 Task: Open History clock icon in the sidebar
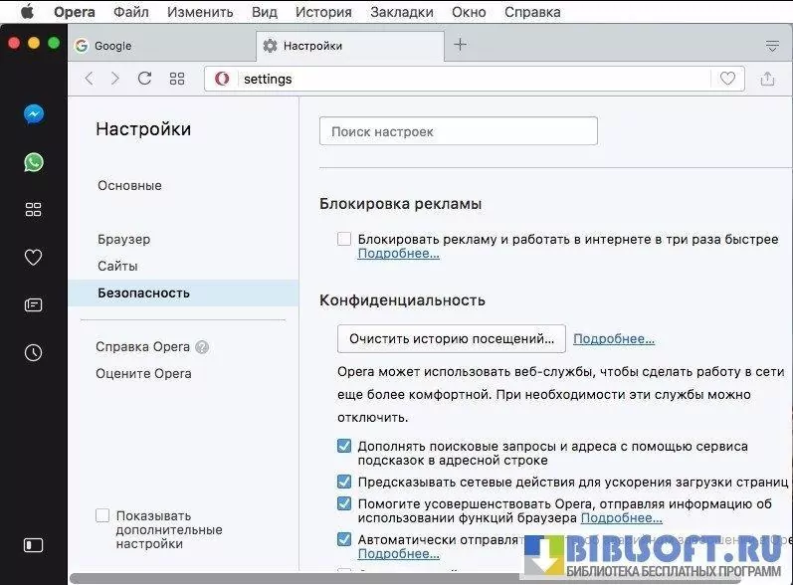[34, 352]
